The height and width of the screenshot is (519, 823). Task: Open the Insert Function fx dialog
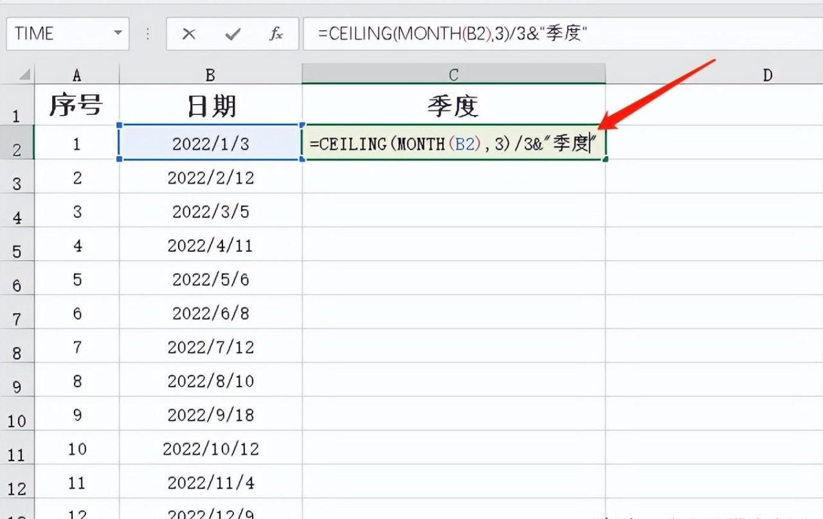pos(276,34)
